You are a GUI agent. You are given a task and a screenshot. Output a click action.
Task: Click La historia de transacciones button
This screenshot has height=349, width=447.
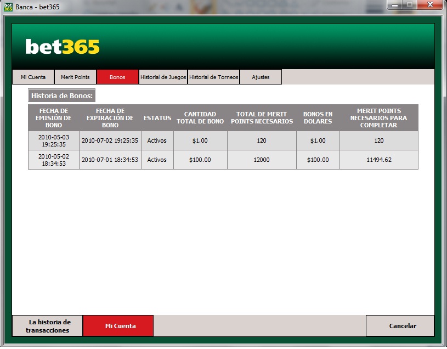[48, 326]
